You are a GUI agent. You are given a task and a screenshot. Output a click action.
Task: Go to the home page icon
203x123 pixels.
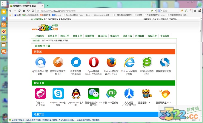pyautogui.click(x=24, y=11)
